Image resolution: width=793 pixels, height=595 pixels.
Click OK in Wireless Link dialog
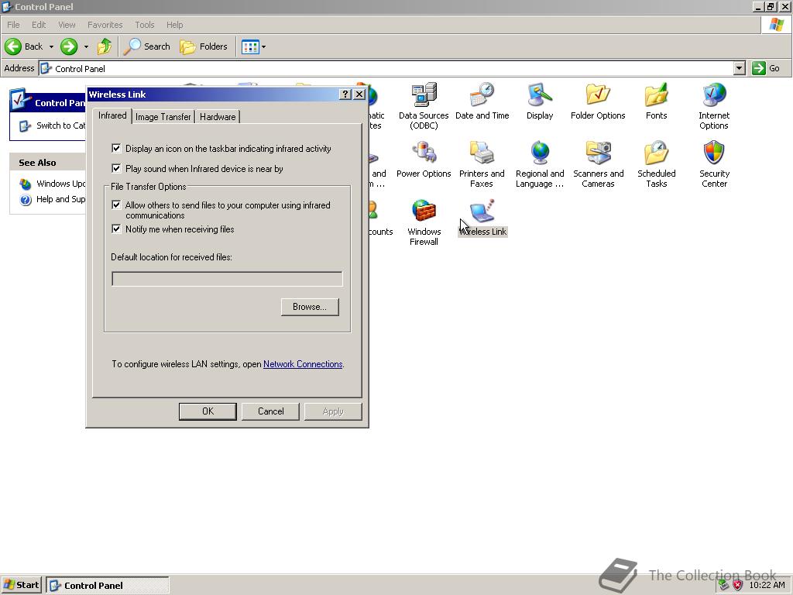pyautogui.click(x=208, y=411)
